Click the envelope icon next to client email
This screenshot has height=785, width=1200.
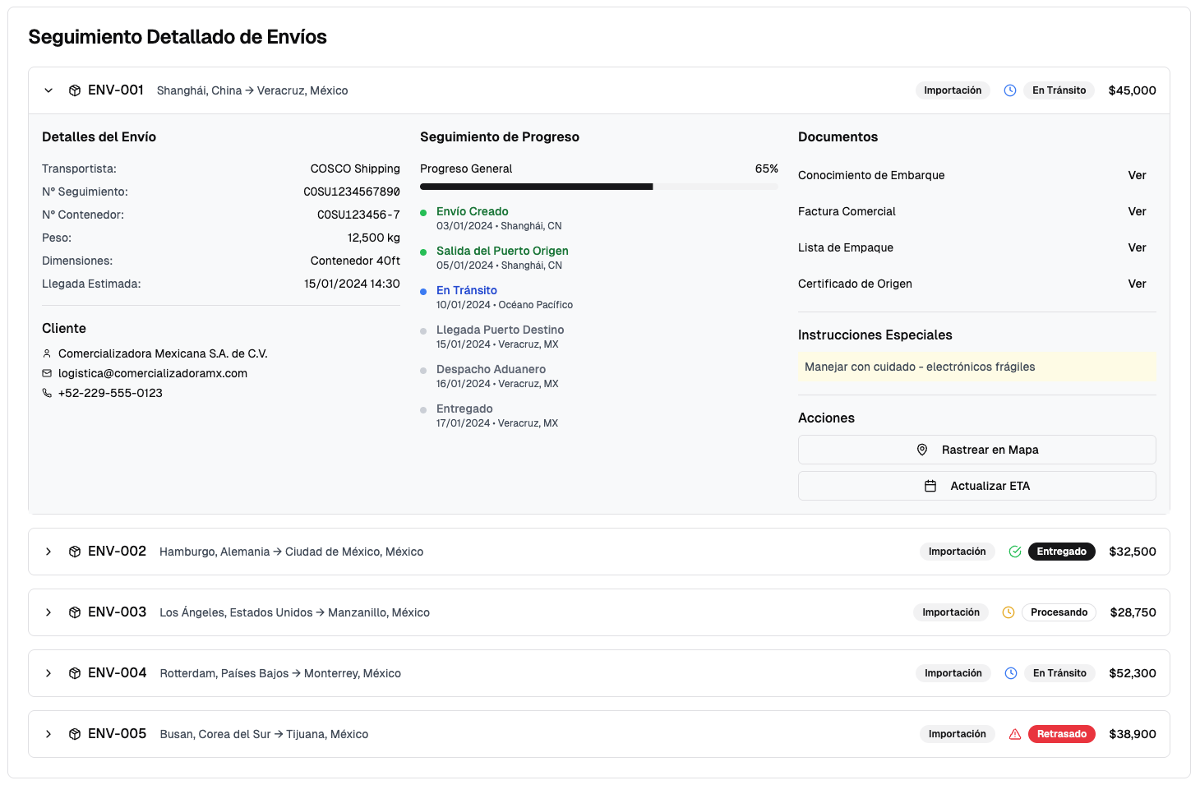[47, 373]
